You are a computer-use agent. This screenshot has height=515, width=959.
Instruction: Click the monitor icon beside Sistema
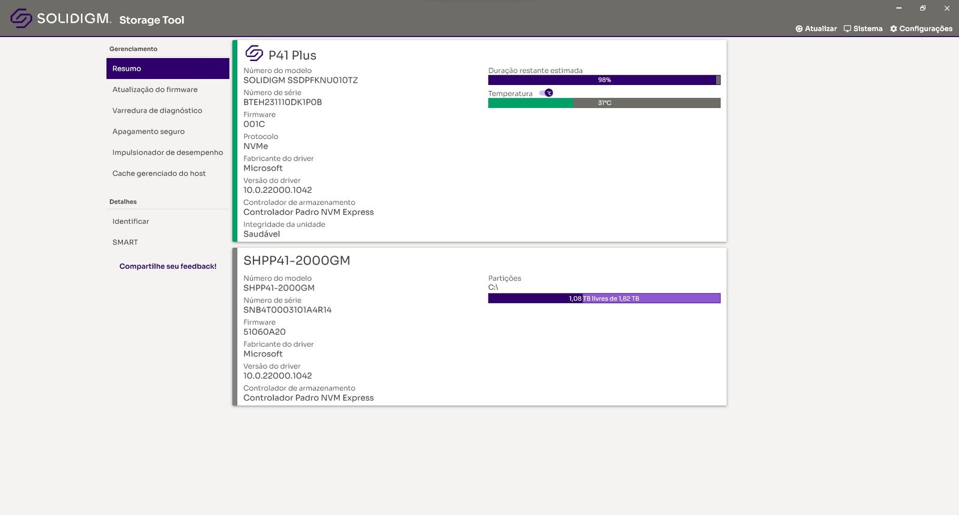click(x=847, y=29)
